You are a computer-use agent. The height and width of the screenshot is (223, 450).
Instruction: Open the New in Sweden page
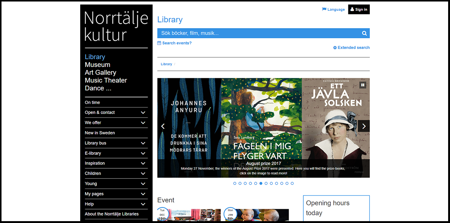[x=100, y=133]
